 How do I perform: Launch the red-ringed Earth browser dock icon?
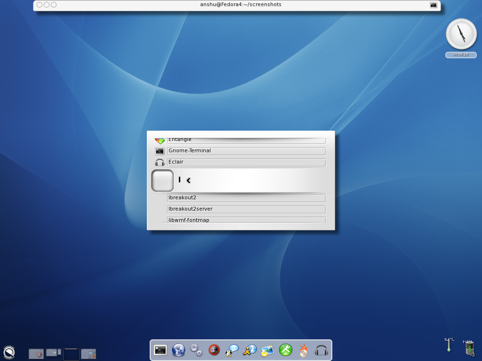(x=214, y=350)
